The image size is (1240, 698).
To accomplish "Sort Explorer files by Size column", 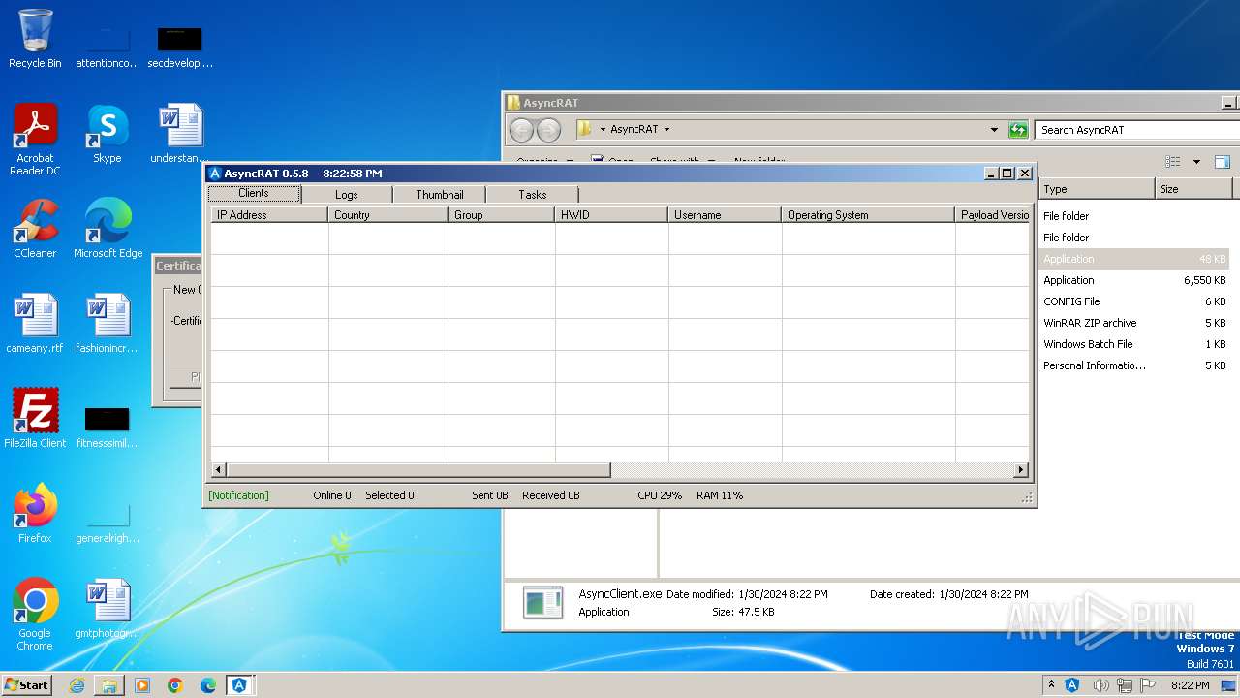I will pyautogui.click(x=1193, y=189).
